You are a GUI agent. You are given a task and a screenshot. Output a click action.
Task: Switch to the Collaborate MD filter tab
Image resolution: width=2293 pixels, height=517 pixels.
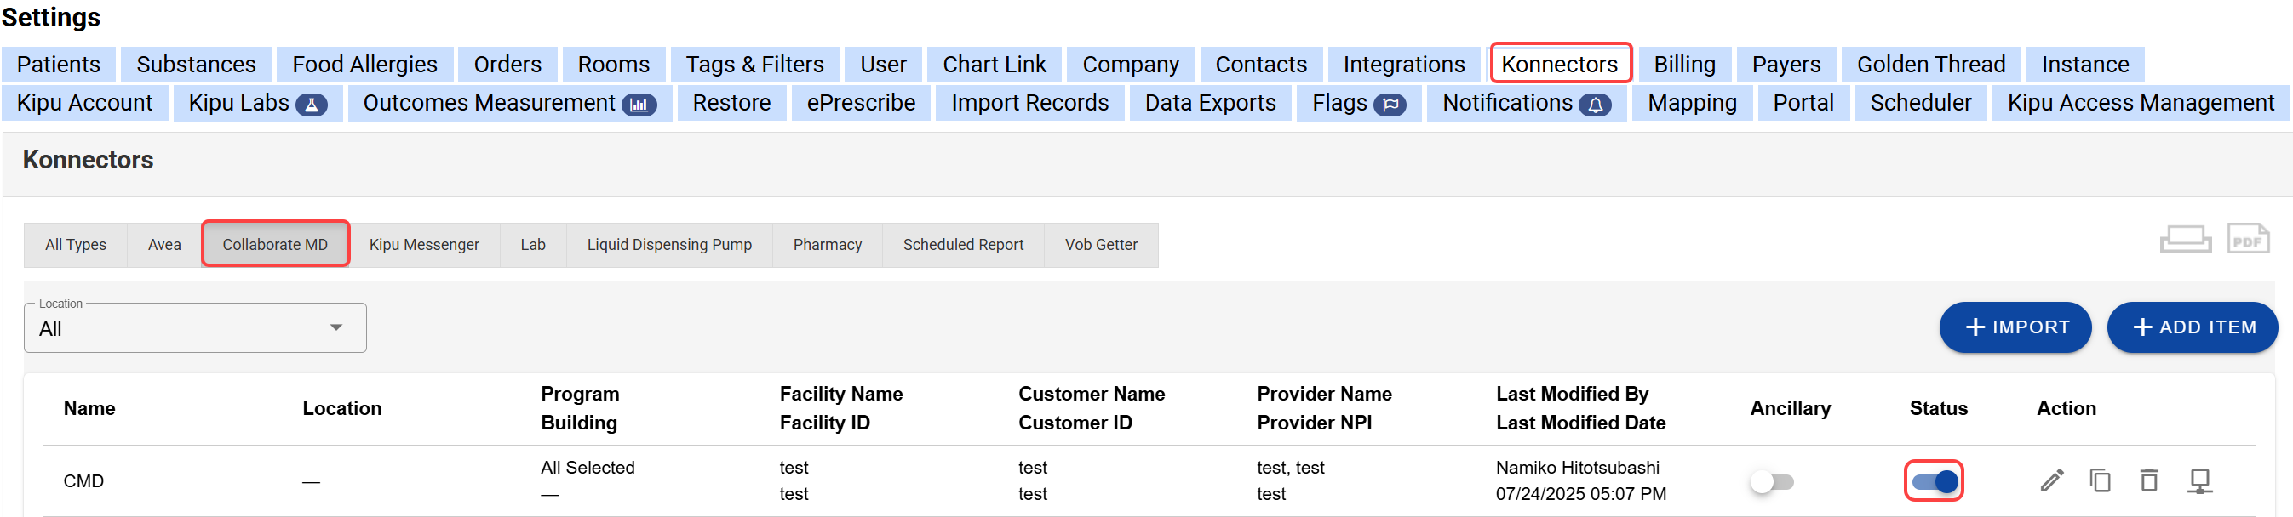point(275,244)
